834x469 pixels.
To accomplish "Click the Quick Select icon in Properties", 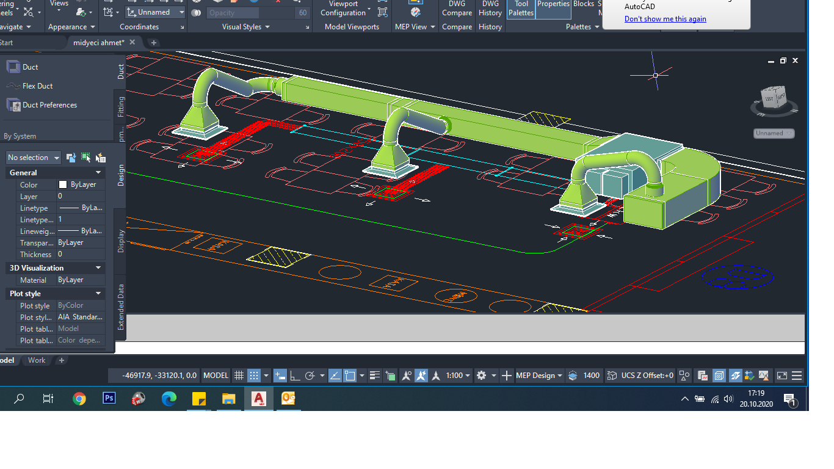I will tap(100, 158).
